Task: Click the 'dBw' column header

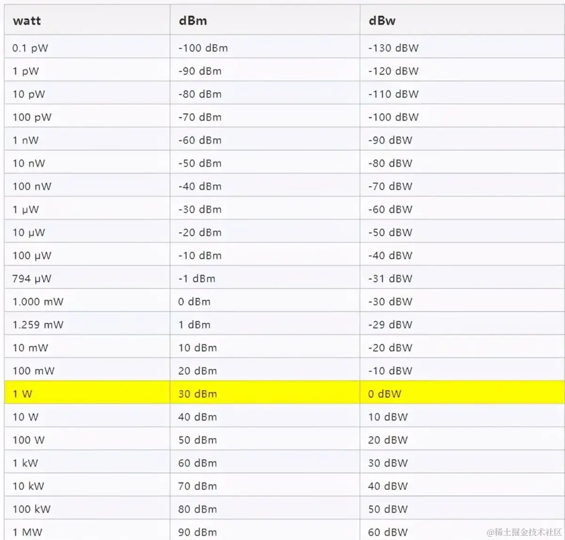Action: click(x=462, y=20)
